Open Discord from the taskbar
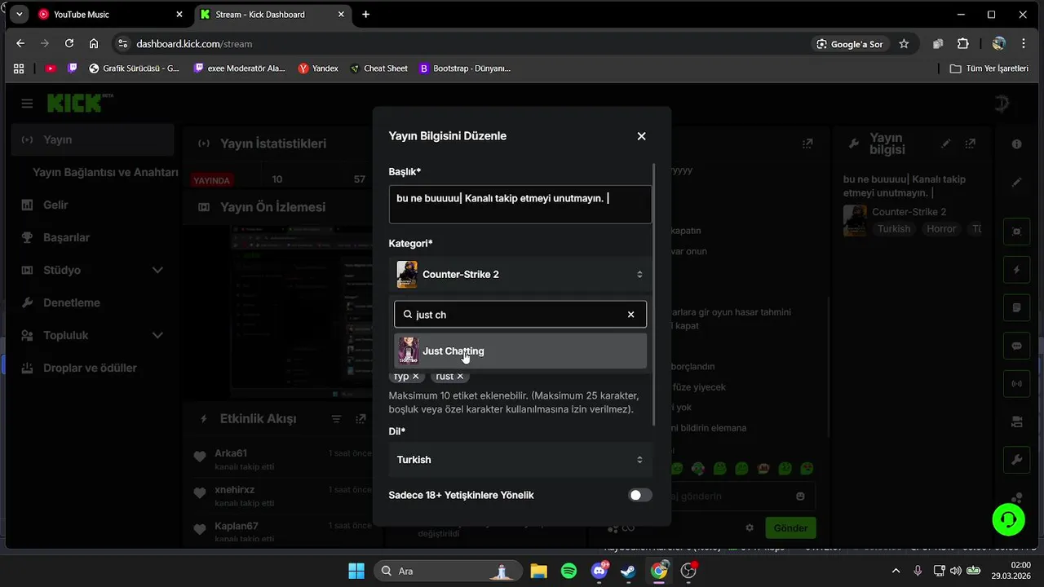The height and width of the screenshot is (587, 1044). 599,571
